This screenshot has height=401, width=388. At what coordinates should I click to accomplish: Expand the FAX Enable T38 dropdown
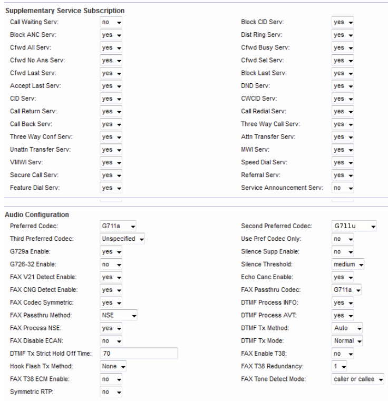(343, 353)
